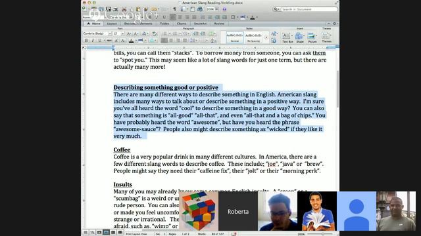
Task: Collapse the ribbon with the chevron
Action: (x=329, y=24)
